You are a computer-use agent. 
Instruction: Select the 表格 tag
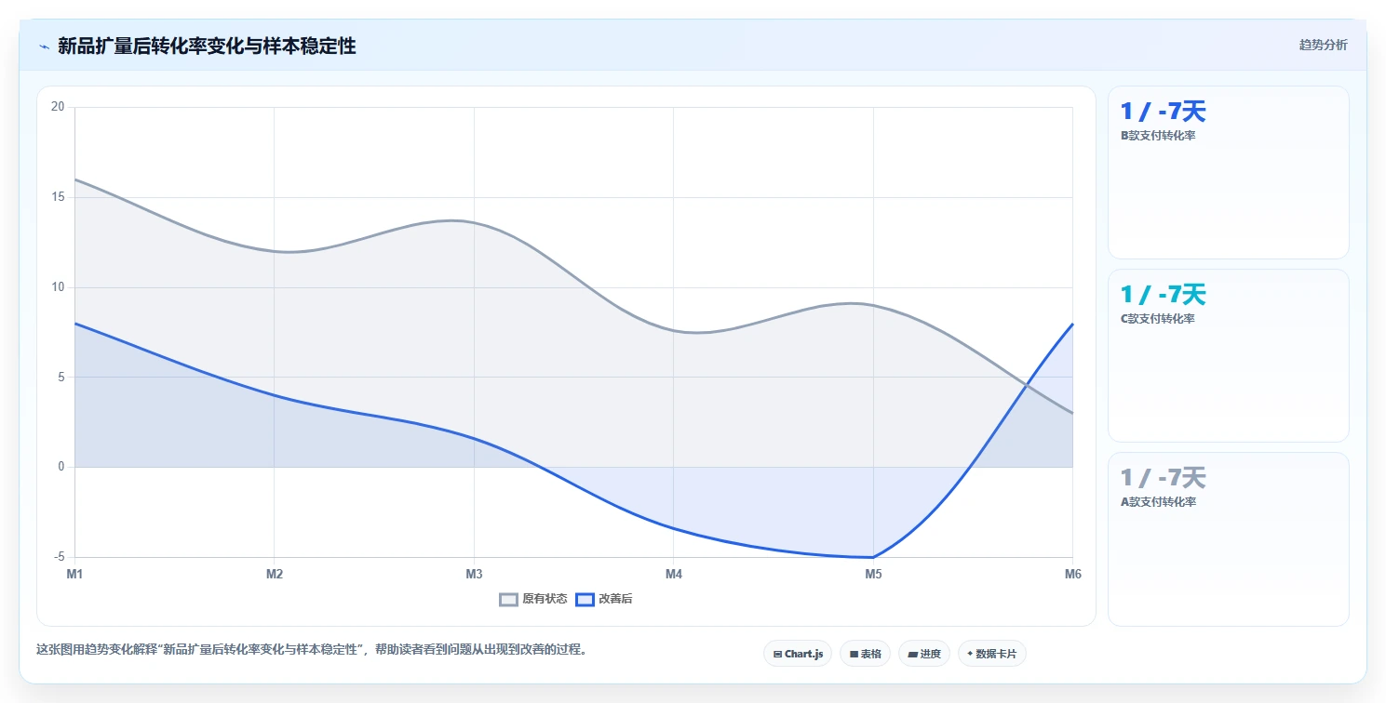pos(866,654)
